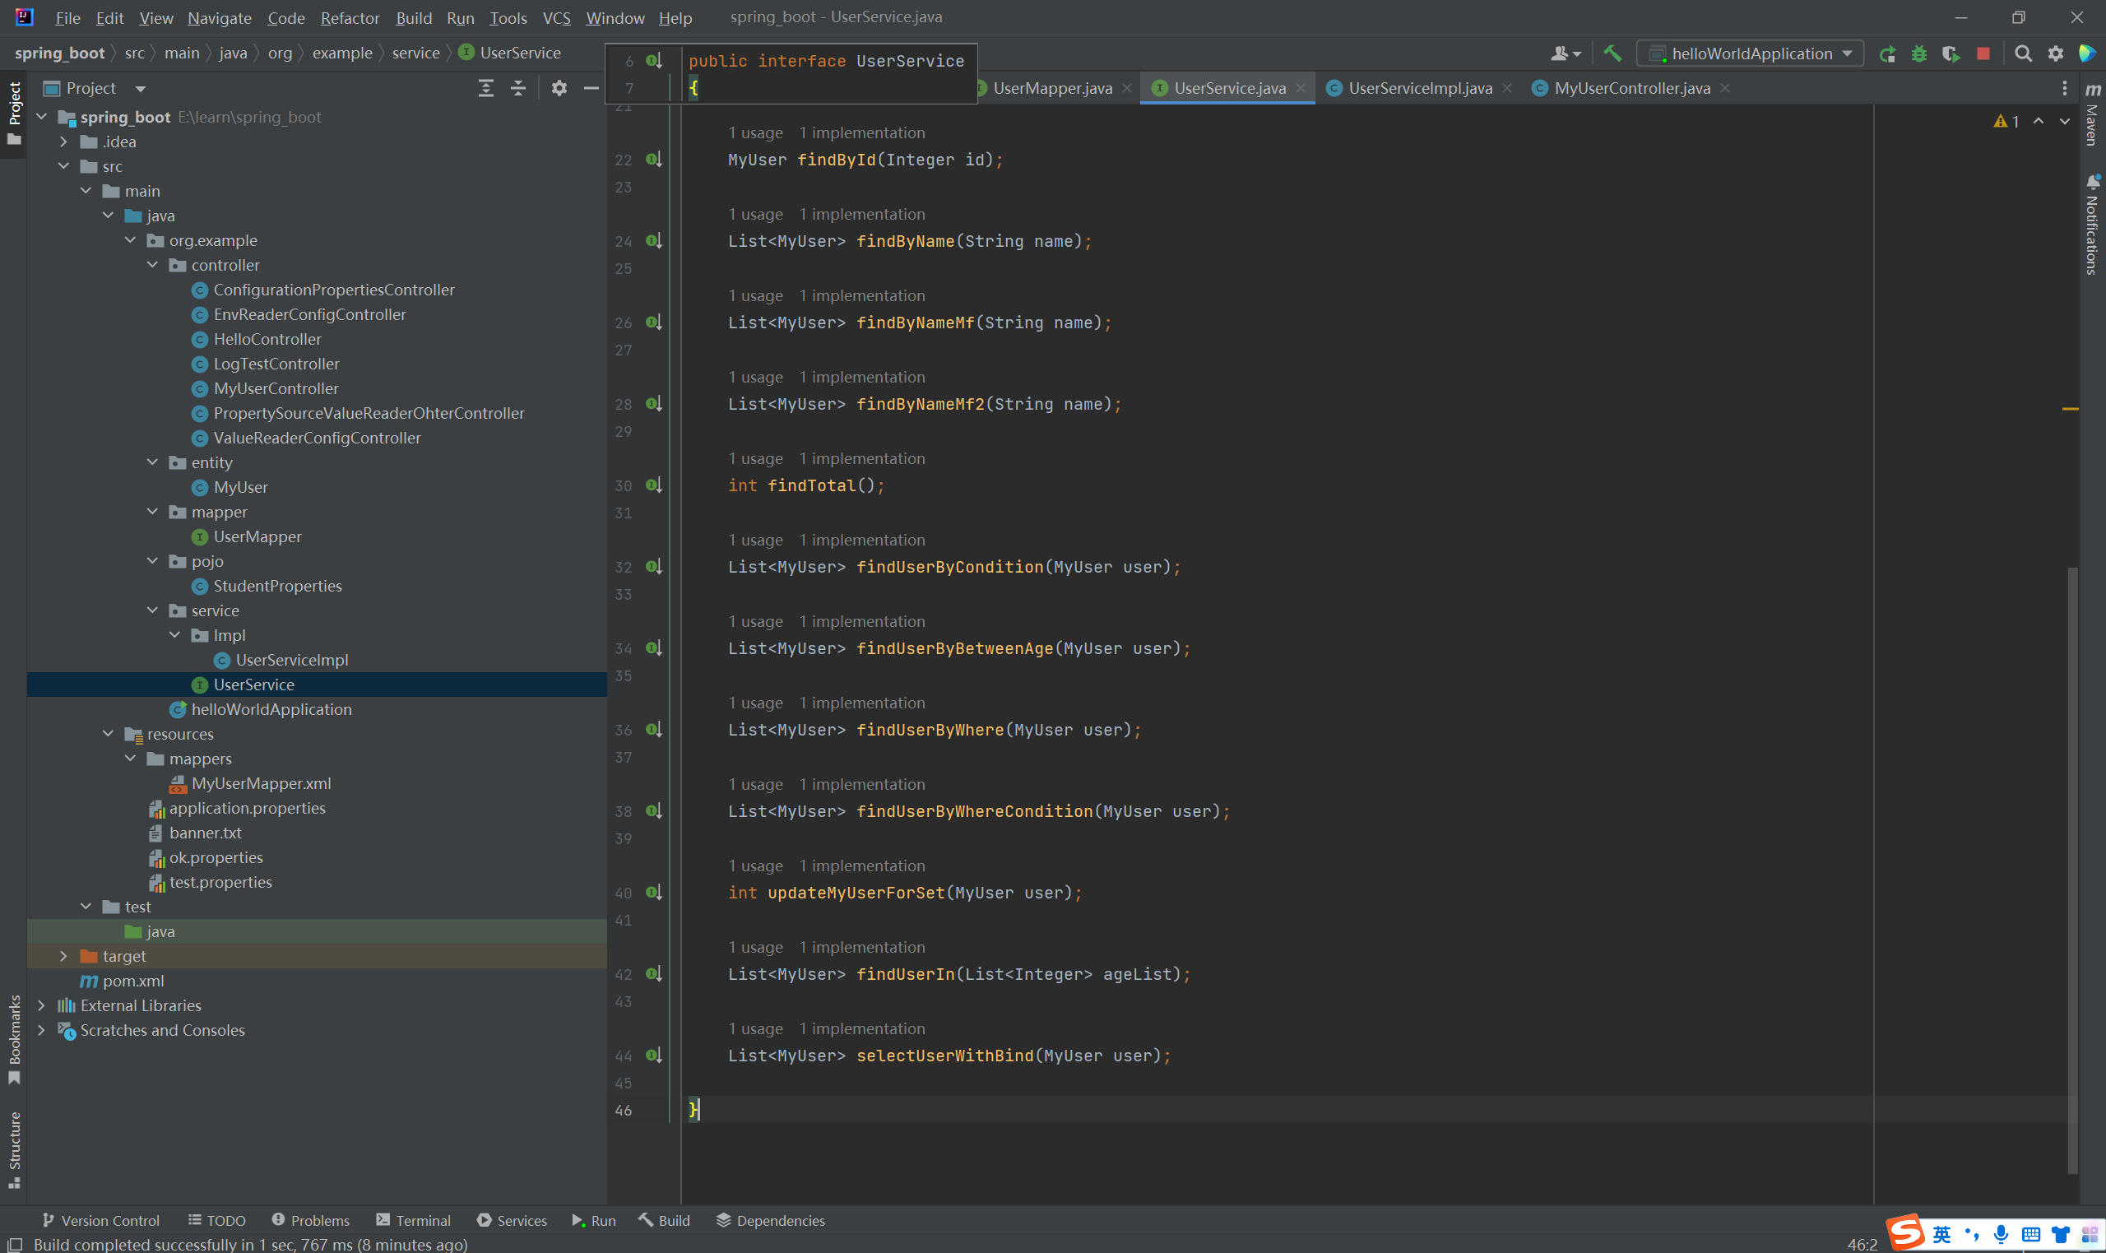This screenshot has height=1253, width=2106.
Task: Toggle the Structure side panel
Action: click(13, 1149)
